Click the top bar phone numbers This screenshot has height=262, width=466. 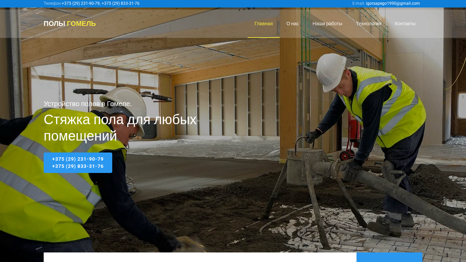coord(101,3)
